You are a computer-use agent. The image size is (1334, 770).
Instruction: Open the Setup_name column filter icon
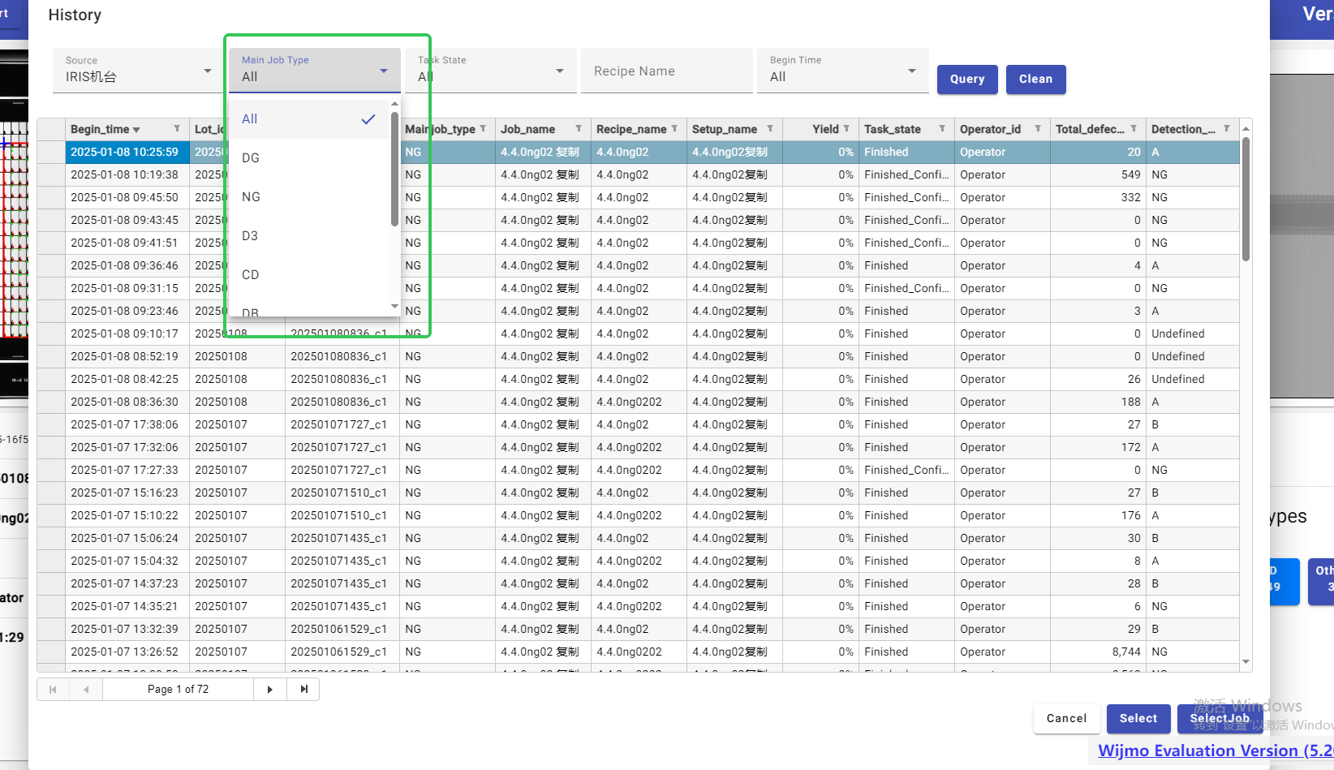pos(770,129)
